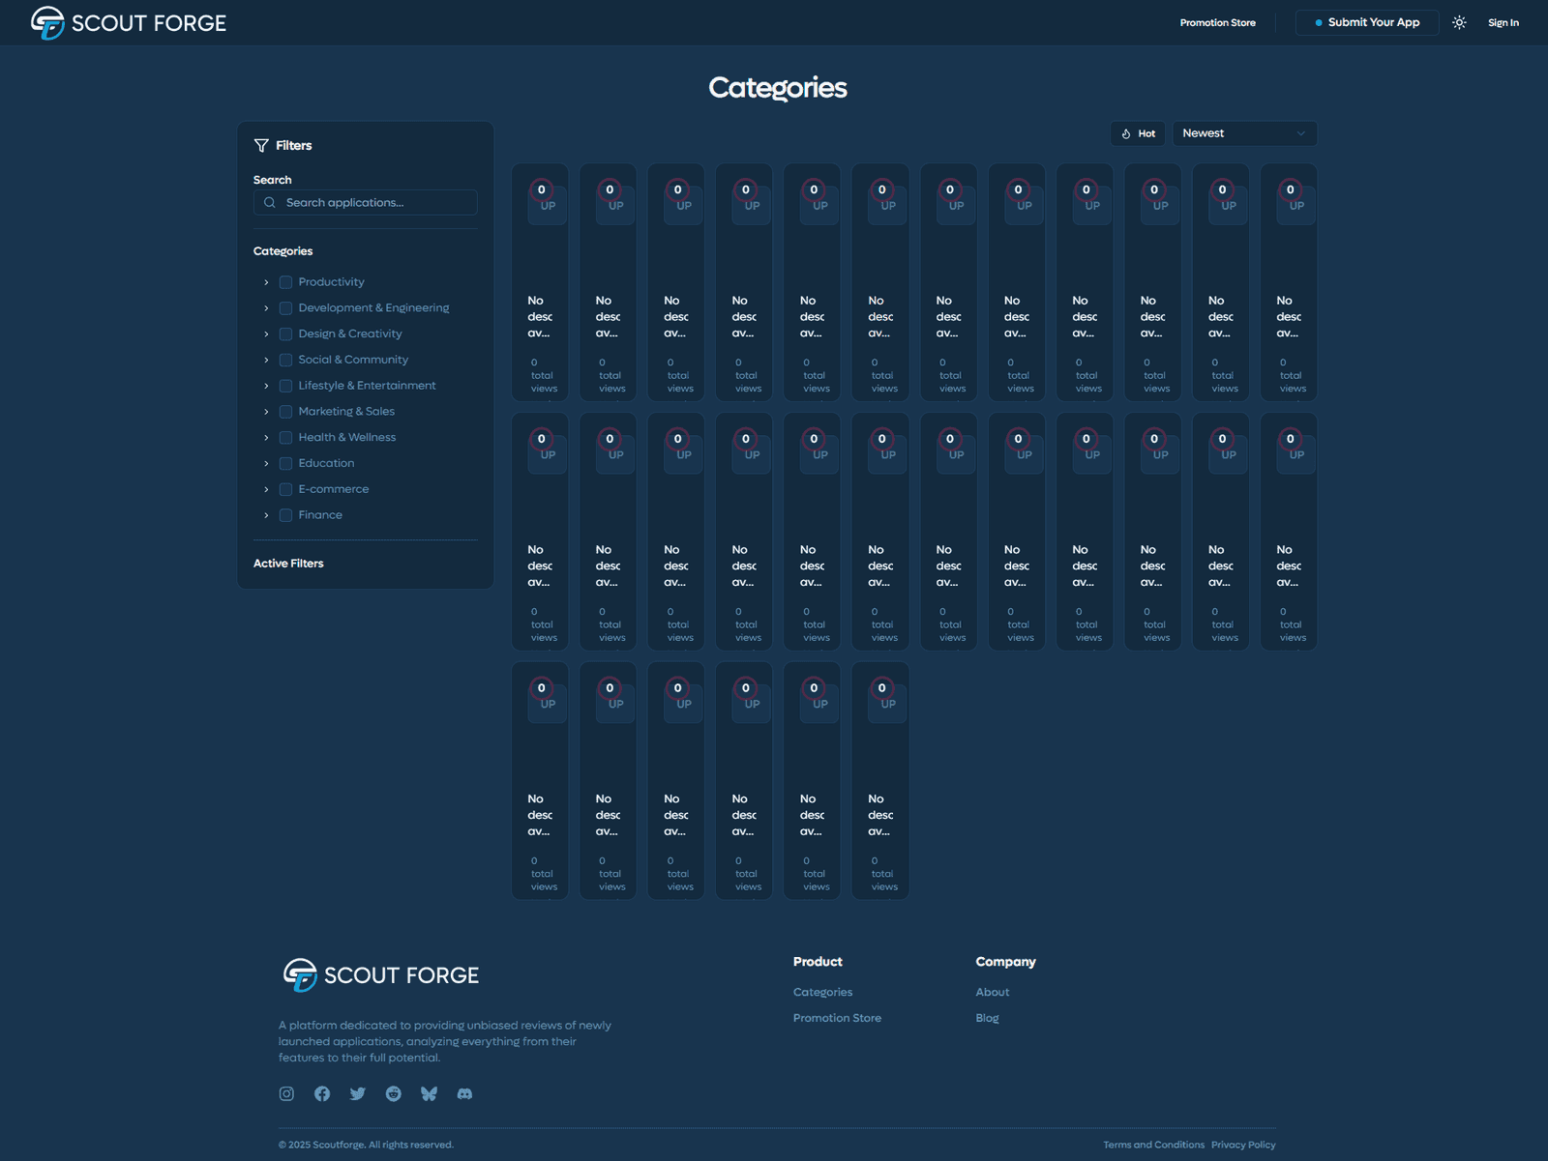Image resolution: width=1548 pixels, height=1161 pixels.
Task: Open the About footer link
Action: coord(992,992)
